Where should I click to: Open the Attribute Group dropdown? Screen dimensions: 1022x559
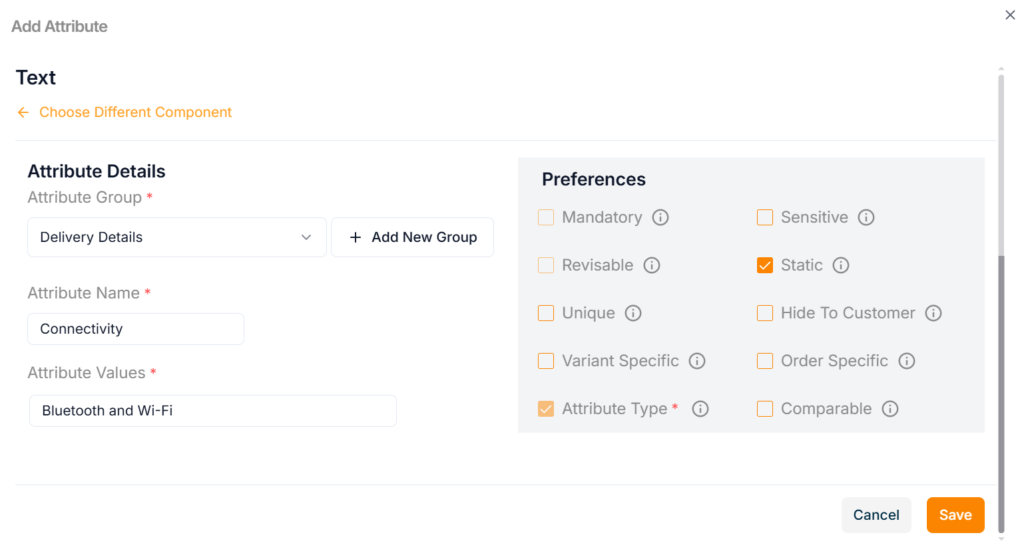176,237
